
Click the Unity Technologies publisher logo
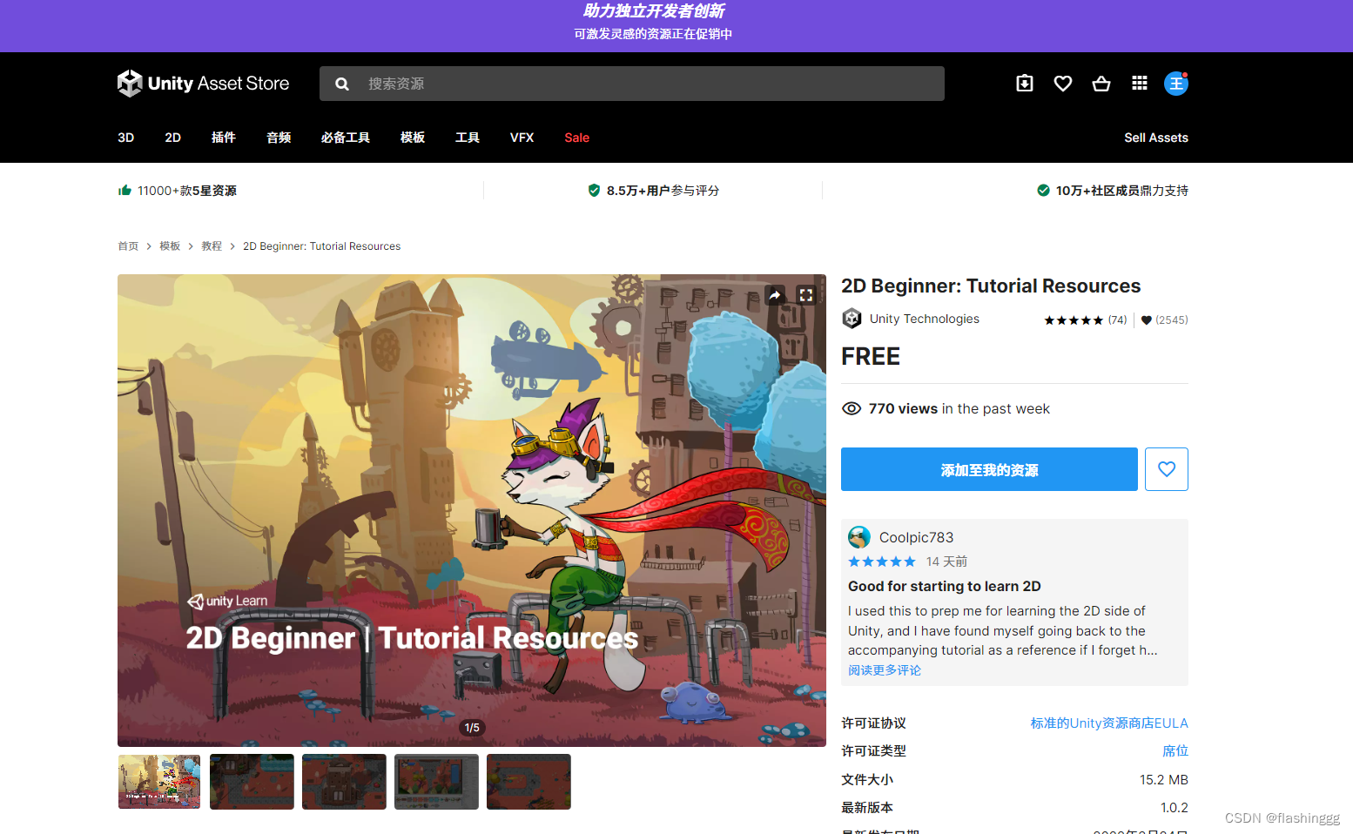pyautogui.click(x=852, y=319)
